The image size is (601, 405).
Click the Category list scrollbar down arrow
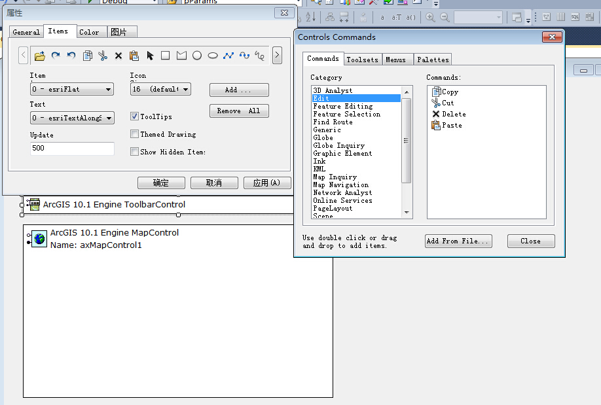pyautogui.click(x=407, y=213)
